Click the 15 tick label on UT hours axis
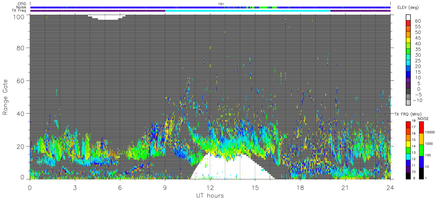This screenshot has width=439, height=203. coord(255,188)
